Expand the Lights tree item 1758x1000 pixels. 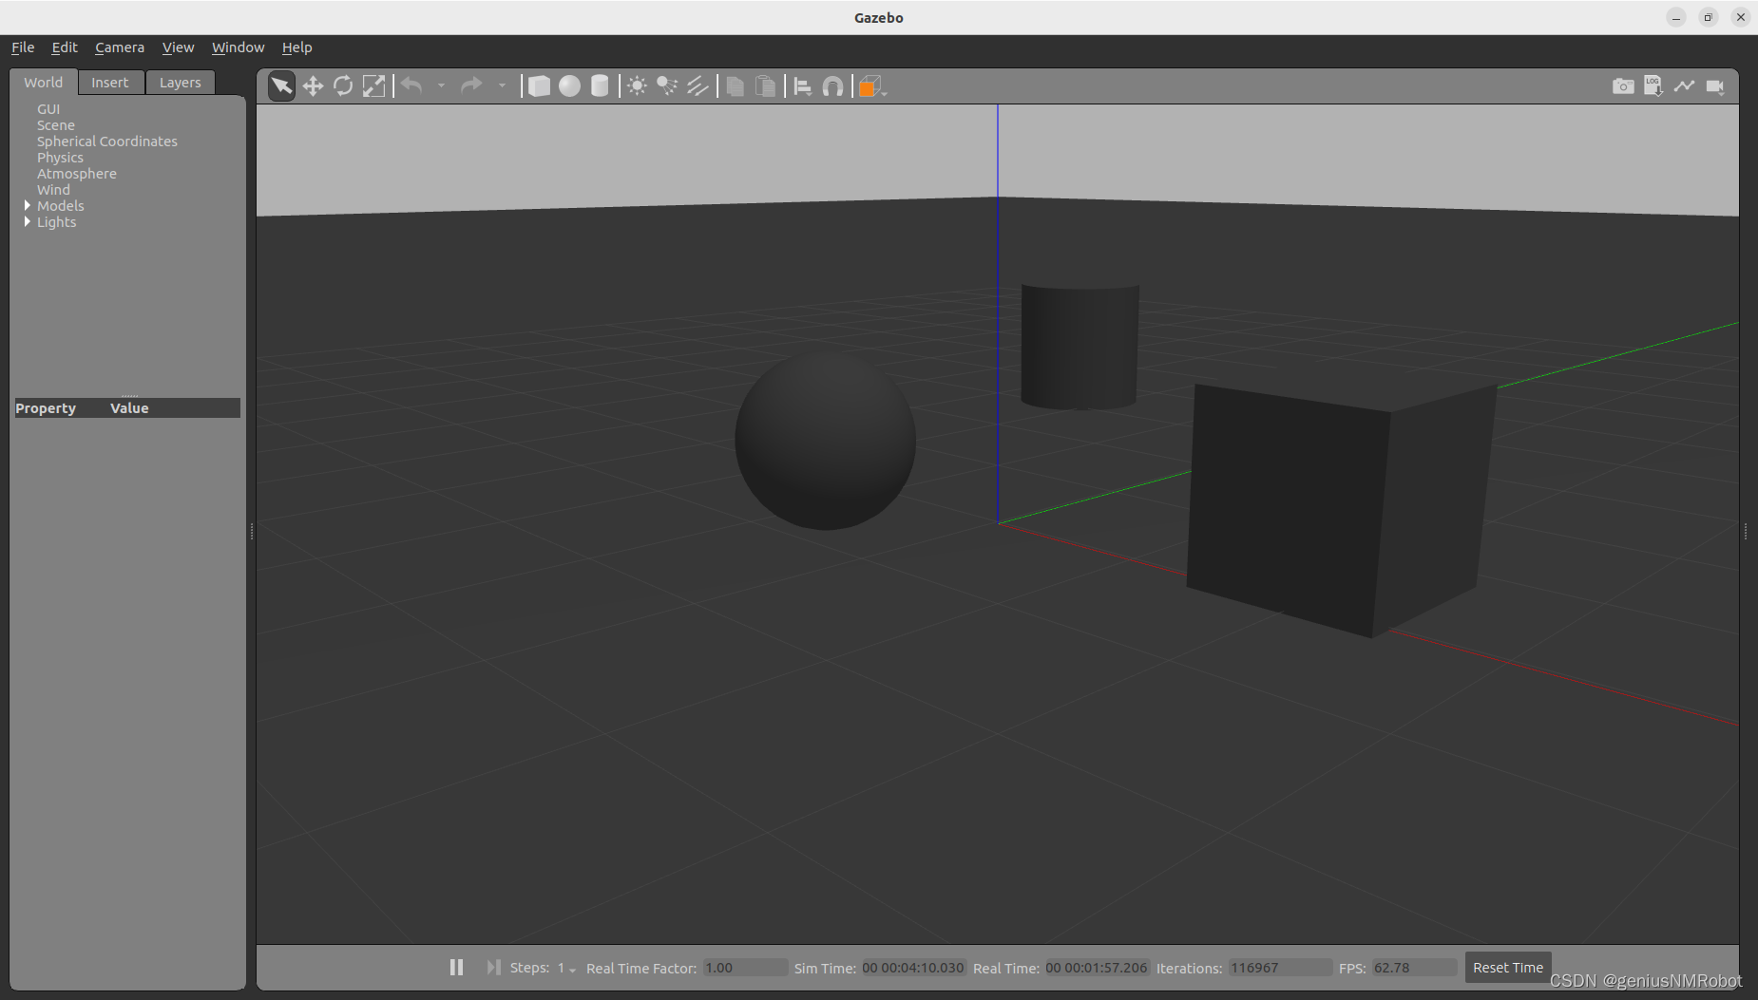point(29,221)
